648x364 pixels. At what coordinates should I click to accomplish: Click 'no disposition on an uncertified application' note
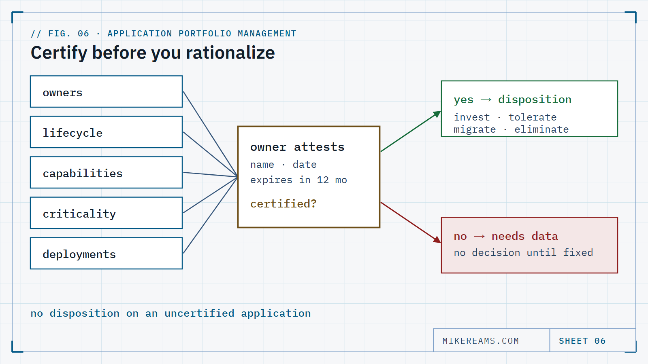pyautogui.click(x=171, y=313)
